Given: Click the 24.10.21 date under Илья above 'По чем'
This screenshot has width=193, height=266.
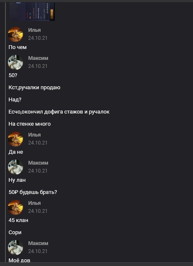Looking at the screenshot, I should [x=38, y=38].
